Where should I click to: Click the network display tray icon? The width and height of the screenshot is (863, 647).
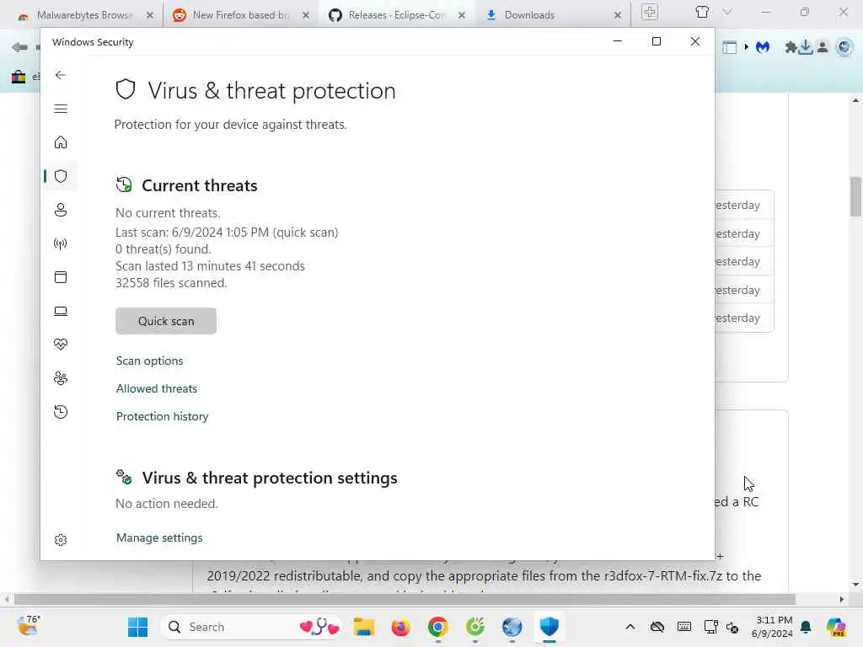710,627
